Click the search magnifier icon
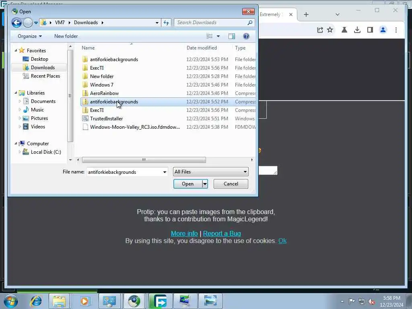The height and width of the screenshot is (309, 412). (250, 23)
